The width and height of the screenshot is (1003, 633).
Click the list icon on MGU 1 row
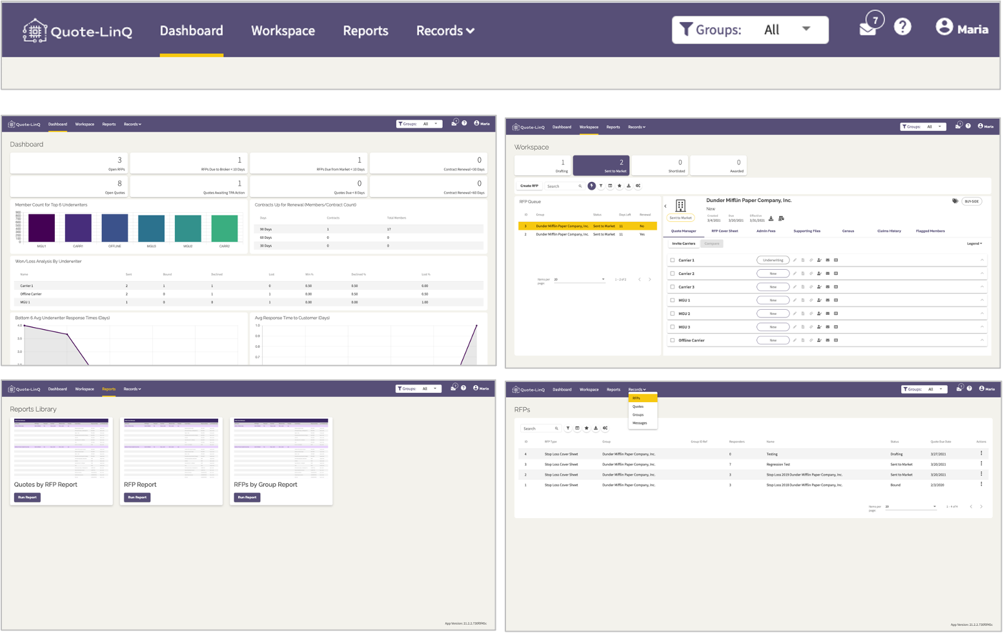coord(836,300)
